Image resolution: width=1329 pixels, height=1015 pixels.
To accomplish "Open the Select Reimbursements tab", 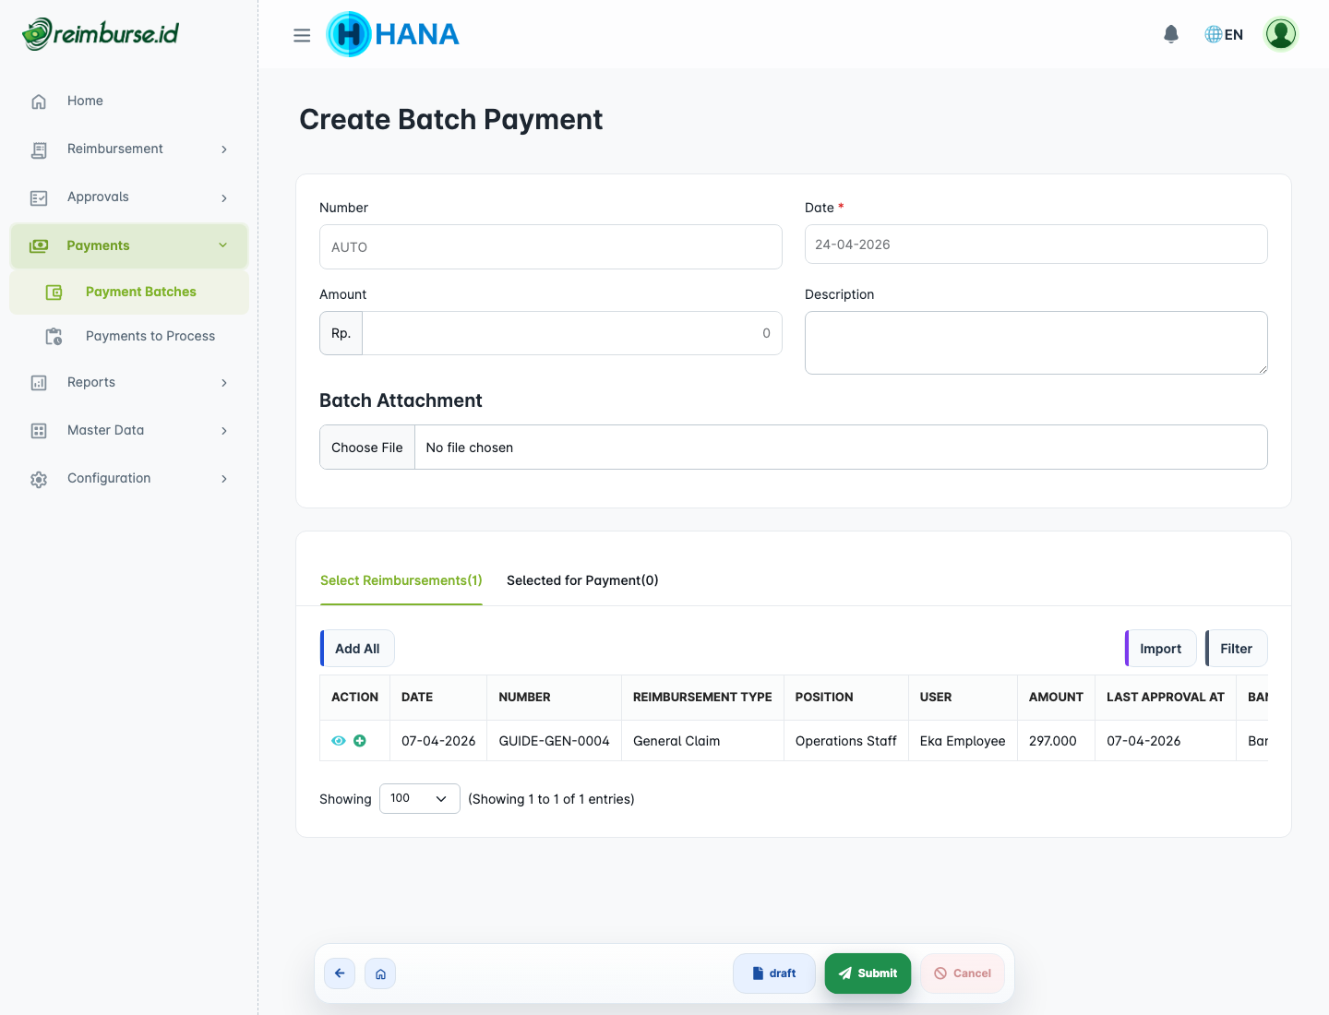I will [x=401, y=580].
